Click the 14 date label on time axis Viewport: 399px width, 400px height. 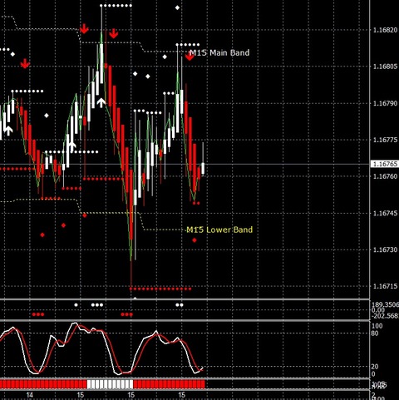point(30,395)
